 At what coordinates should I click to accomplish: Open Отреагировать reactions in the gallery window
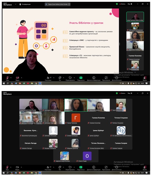(x=70, y=167)
